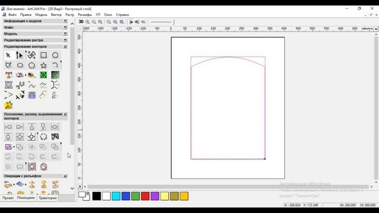The width and height of the screenshot is (379, 213).
Task: Select the vector selection arrow tool
Action: point(8,55)
